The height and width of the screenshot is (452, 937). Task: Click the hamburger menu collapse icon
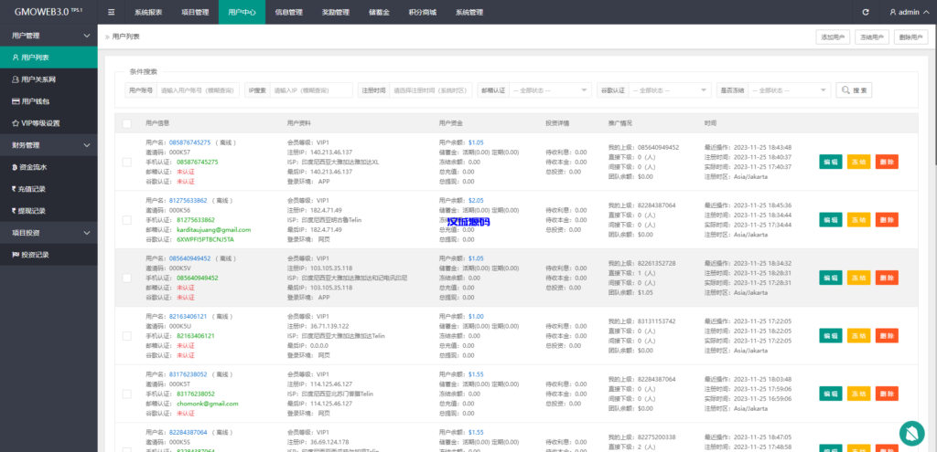112,12
